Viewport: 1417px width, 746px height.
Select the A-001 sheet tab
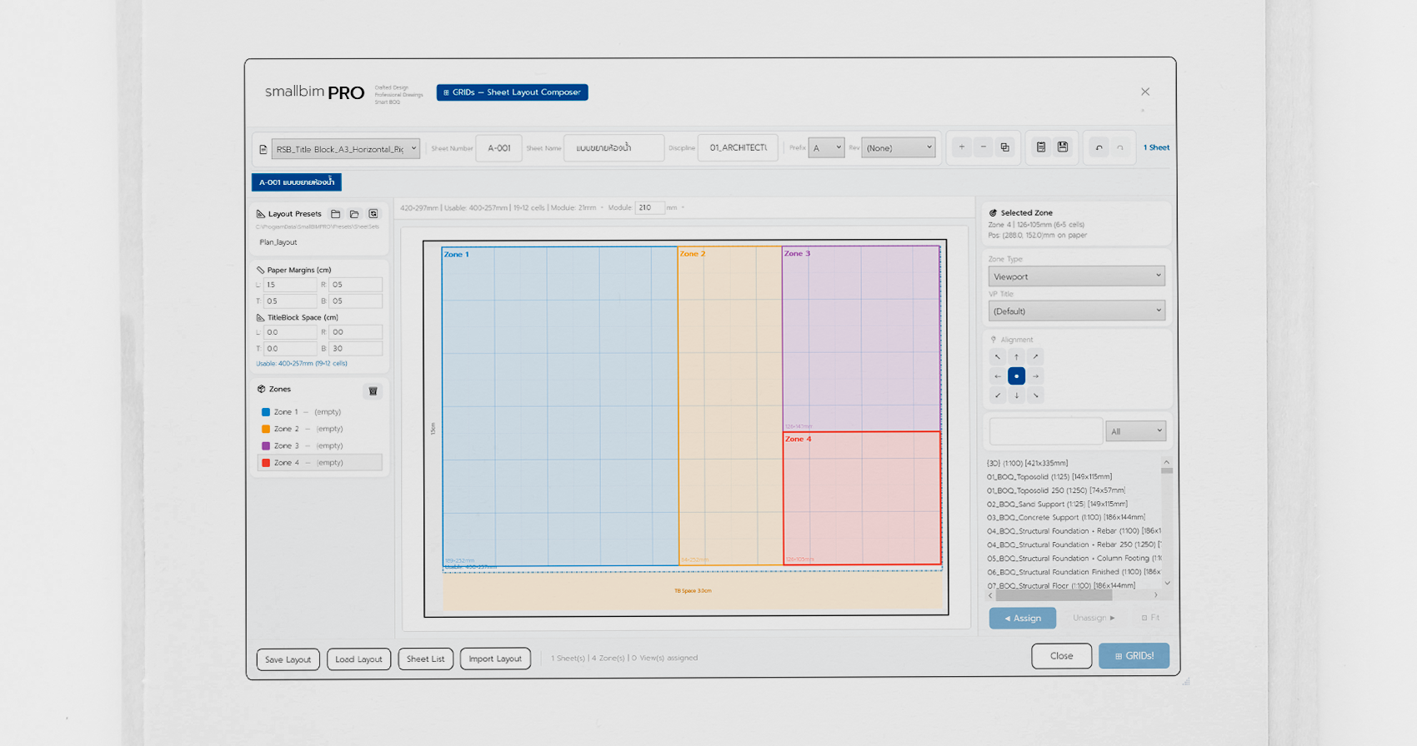297,182
